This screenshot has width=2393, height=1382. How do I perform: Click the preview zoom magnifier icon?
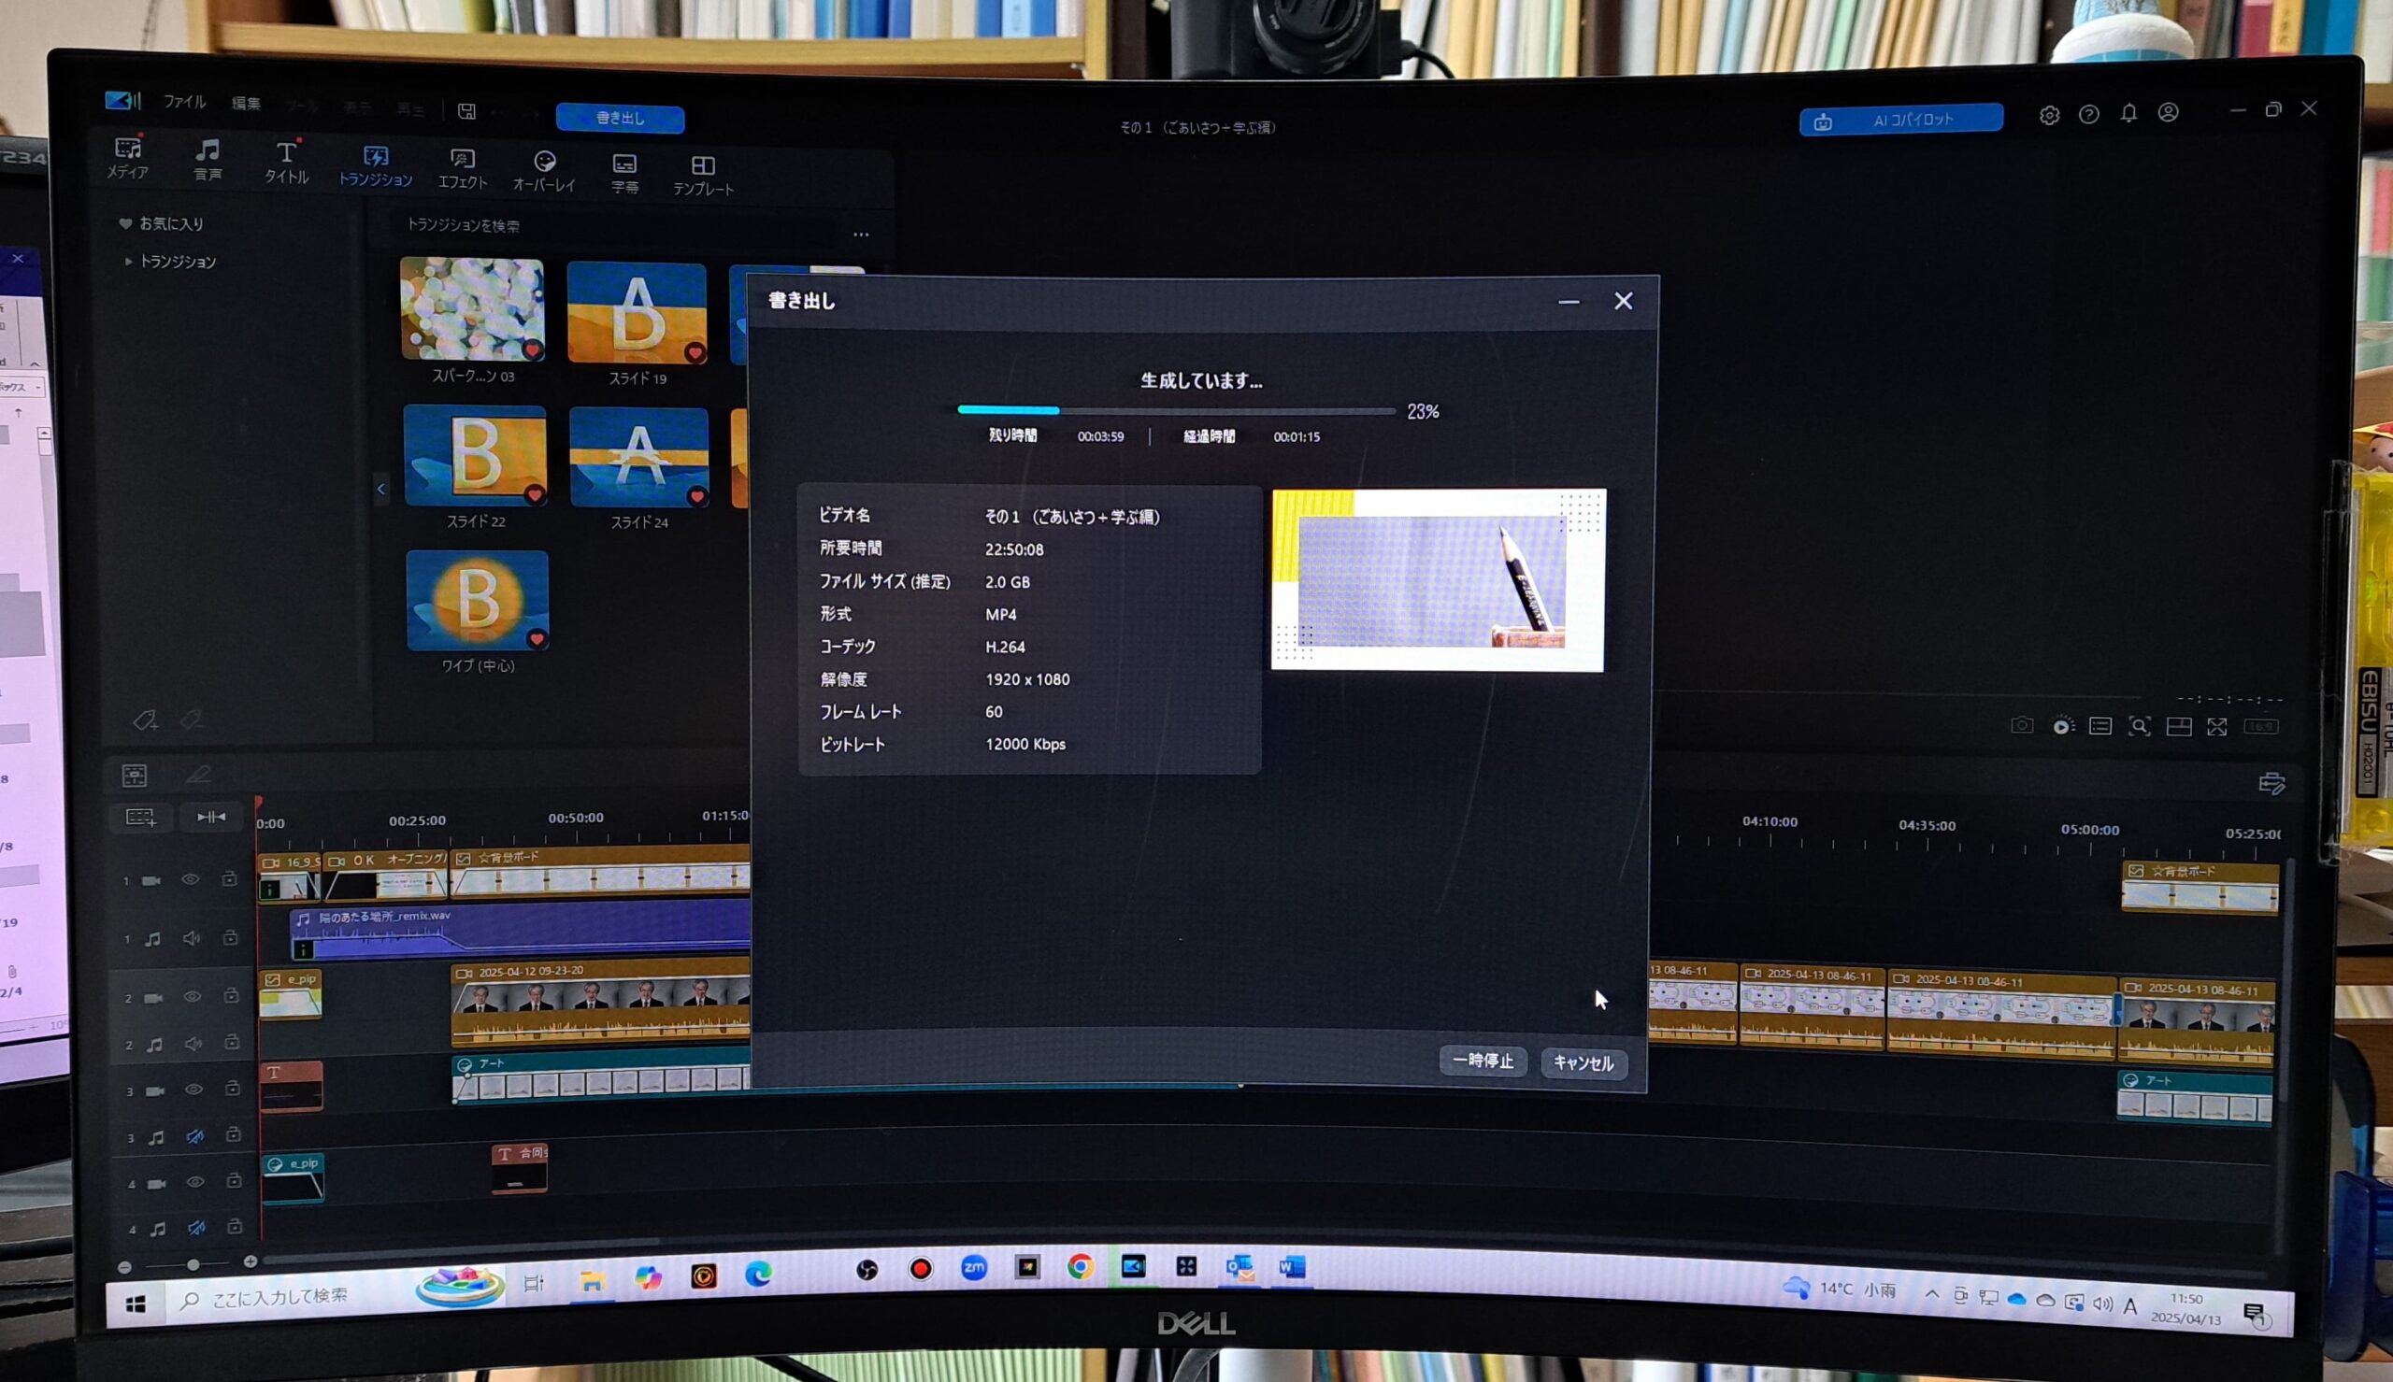[2140, 726]
